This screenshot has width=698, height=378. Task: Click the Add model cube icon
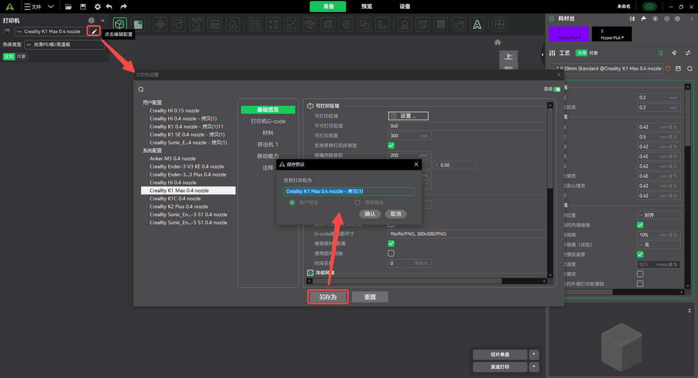(x=120, y=24)
